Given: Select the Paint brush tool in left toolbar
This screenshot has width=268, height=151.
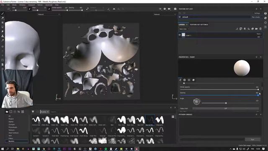Looking at the screenshot, I should (3, 13).
